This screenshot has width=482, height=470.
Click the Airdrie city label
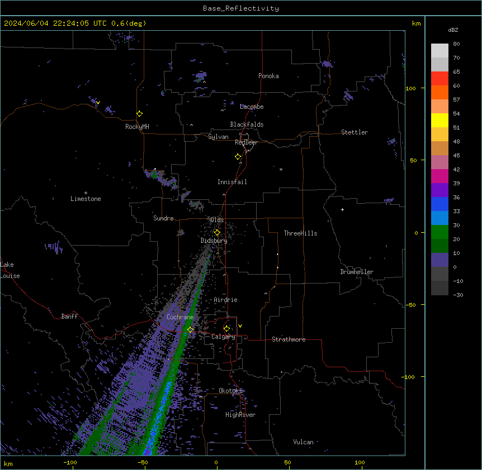pyautogui.click(x=225, y=300)
